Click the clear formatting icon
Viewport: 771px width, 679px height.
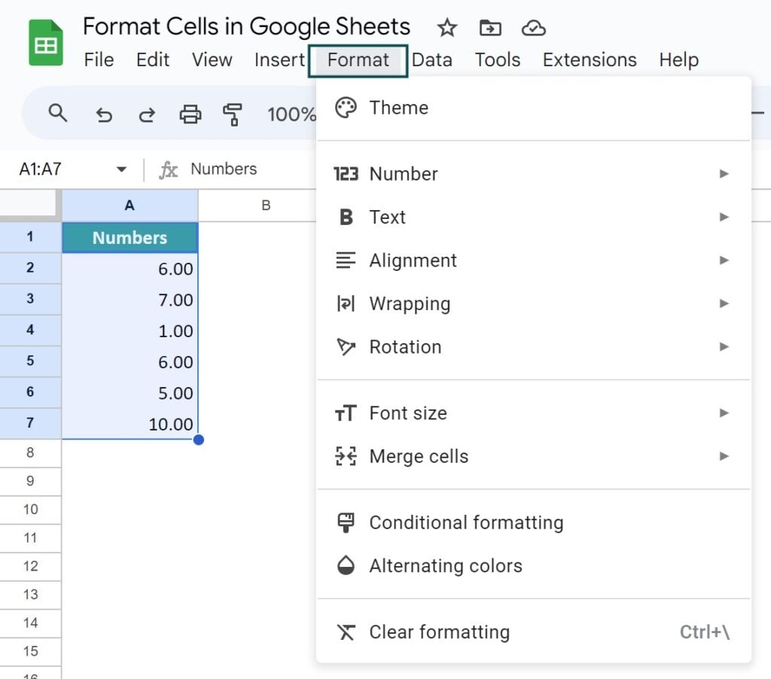click(346, 632)
